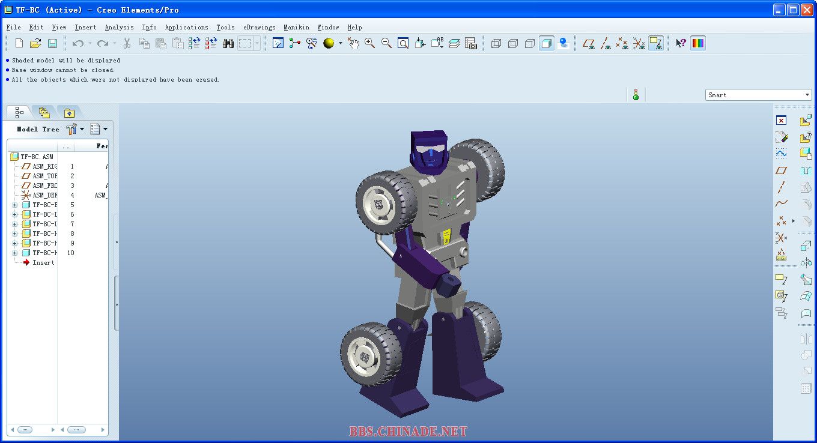Toggle annotation element display
The width and height of the screenshot is (817, 443).
coord(656,43)
